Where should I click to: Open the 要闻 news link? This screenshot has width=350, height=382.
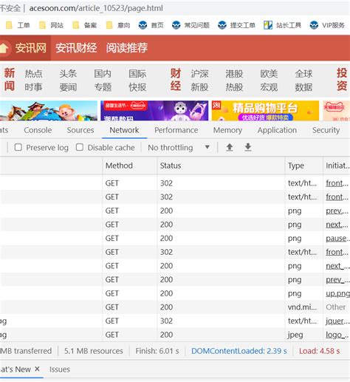pos(68,87)
